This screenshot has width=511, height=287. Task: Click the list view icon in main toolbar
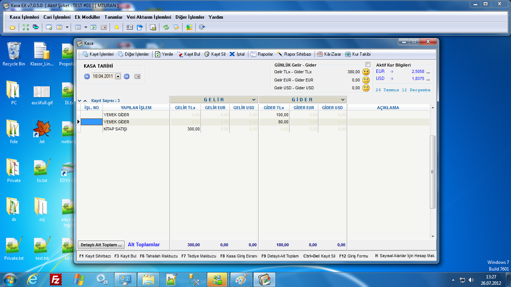[78, 27]
